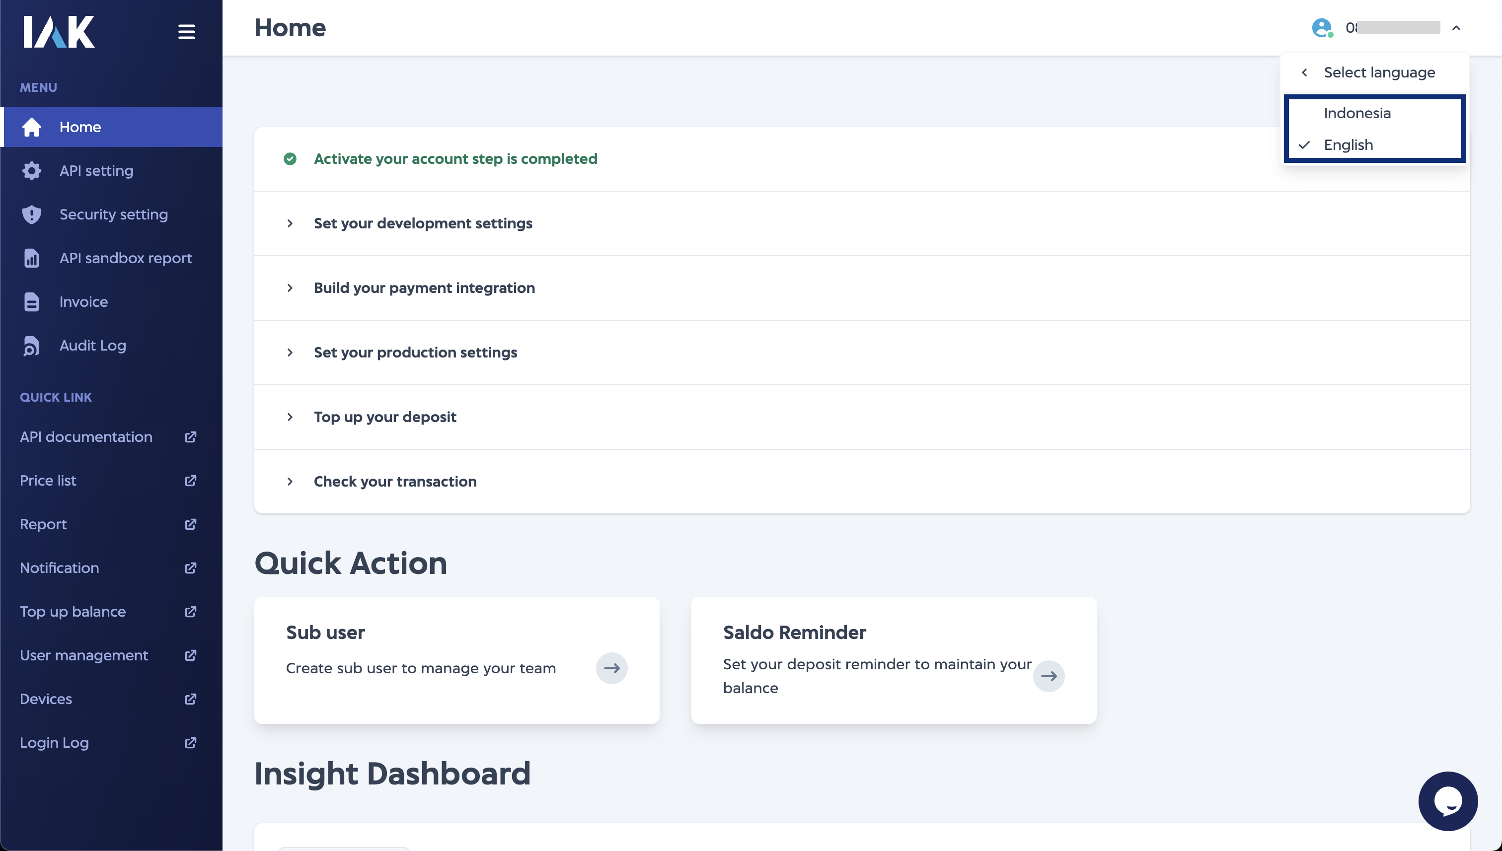Viewport: 1502px width, 851px height.
Task: Go to Security setting page
Action: pos(113,214)
